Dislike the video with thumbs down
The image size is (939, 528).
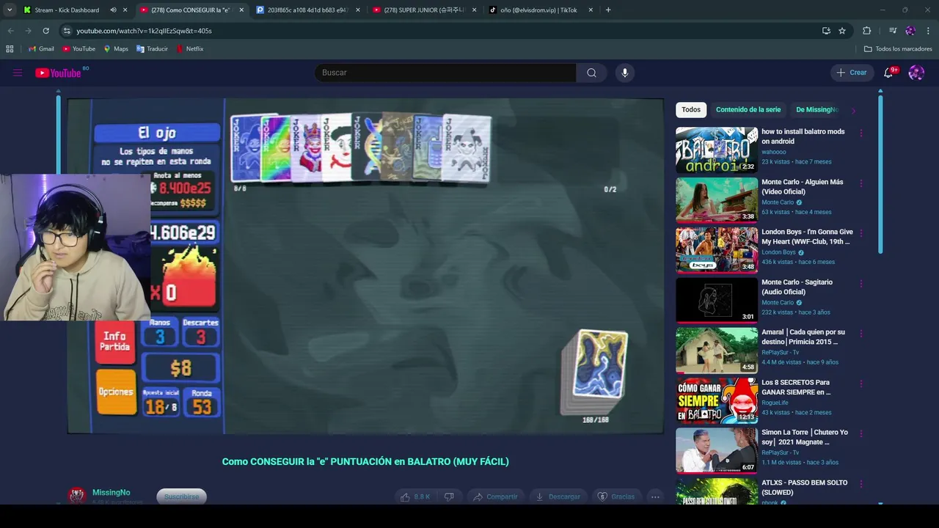coord(449,496)
